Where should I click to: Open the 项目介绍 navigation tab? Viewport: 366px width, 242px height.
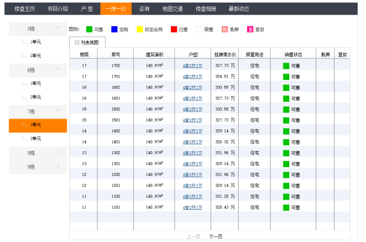click(58, 9)
